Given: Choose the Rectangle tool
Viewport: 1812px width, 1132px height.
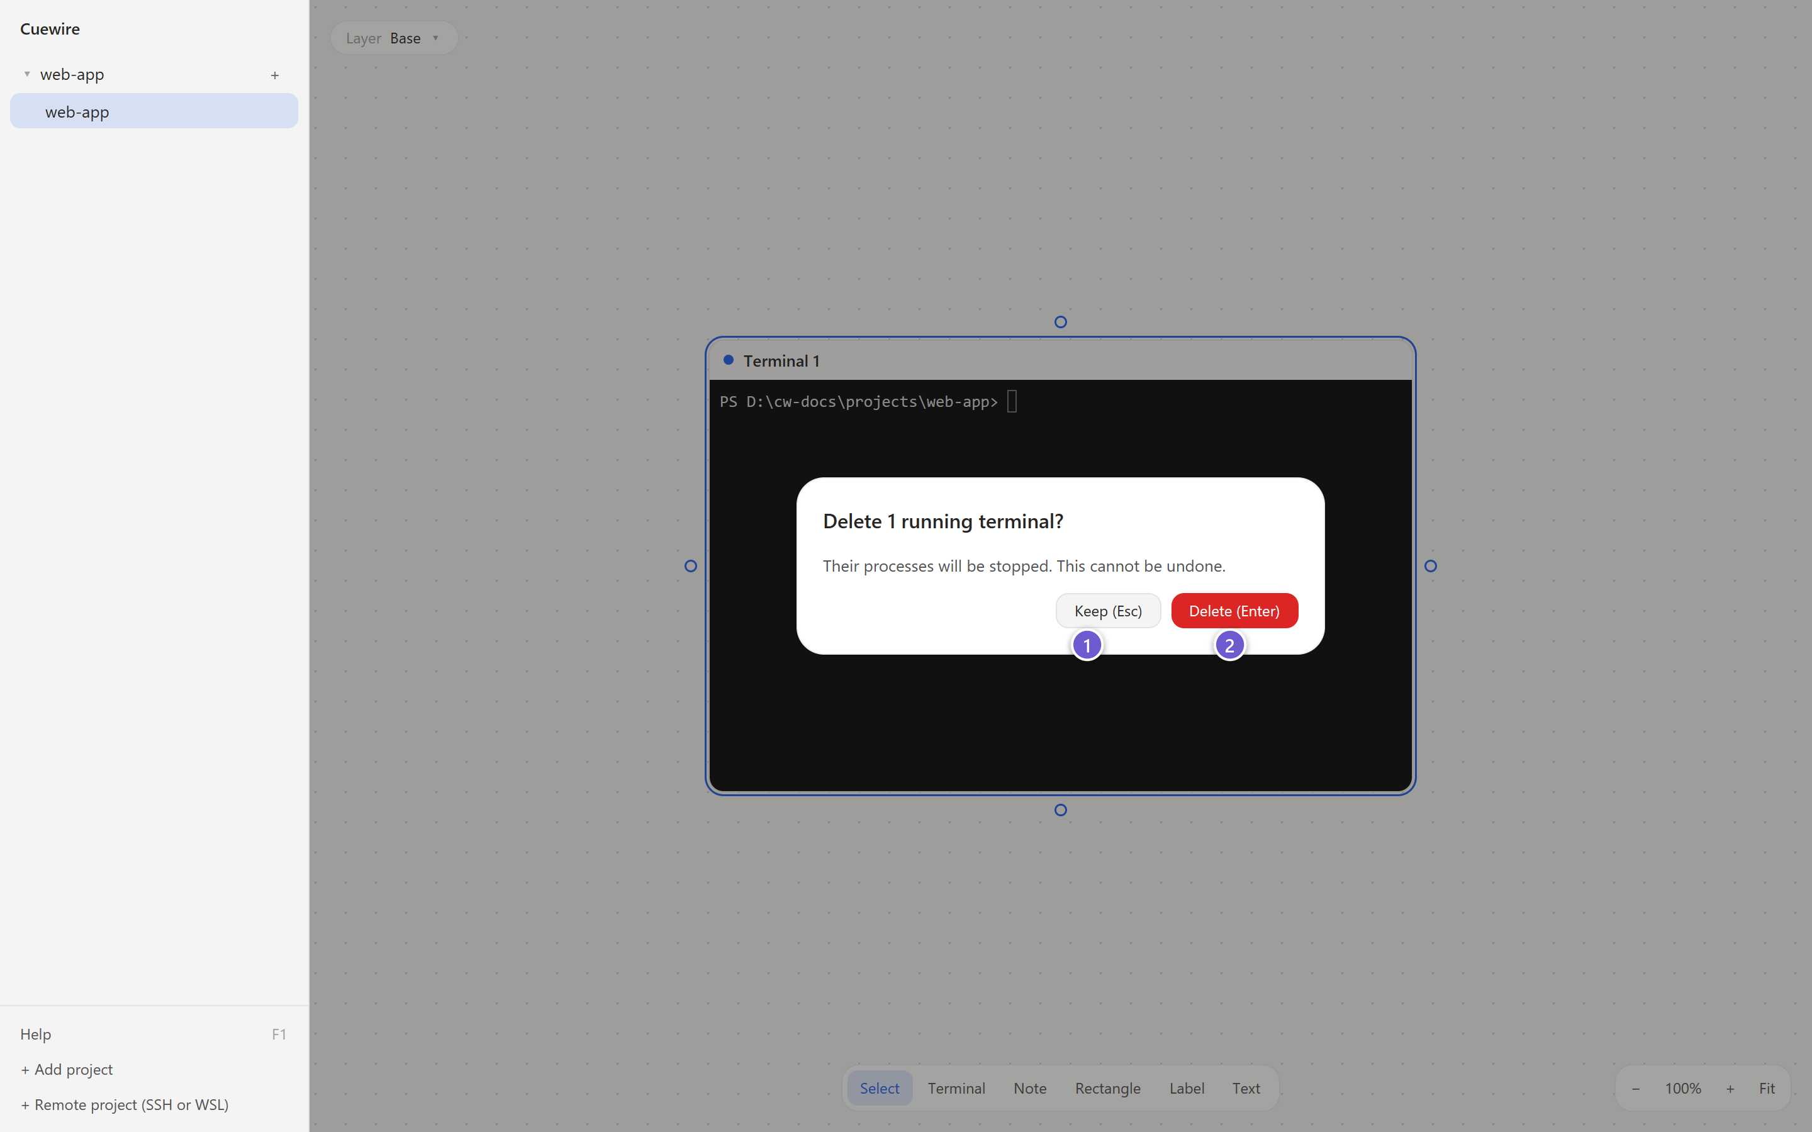Looking at the screenshot, I should [1107, 1088].
